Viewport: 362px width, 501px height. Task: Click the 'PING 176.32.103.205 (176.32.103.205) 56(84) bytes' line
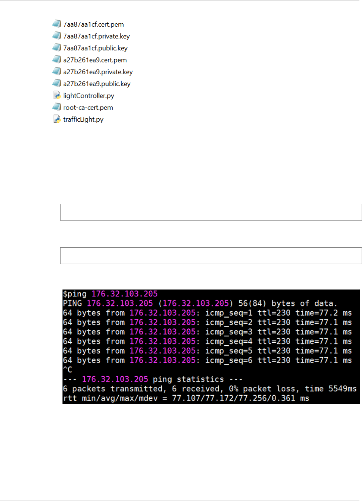tap(200, 304)
